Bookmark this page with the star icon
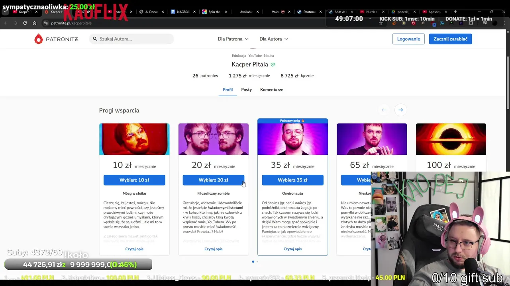The height and width of the screenshot is (286, 510). (x=381, y=23)
